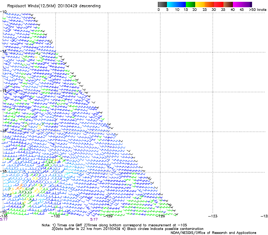Click legend tick label '40'
The image size is (268, 235).
233,10
